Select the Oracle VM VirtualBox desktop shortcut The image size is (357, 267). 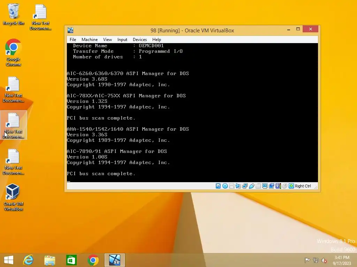click(x=14, y=197)
